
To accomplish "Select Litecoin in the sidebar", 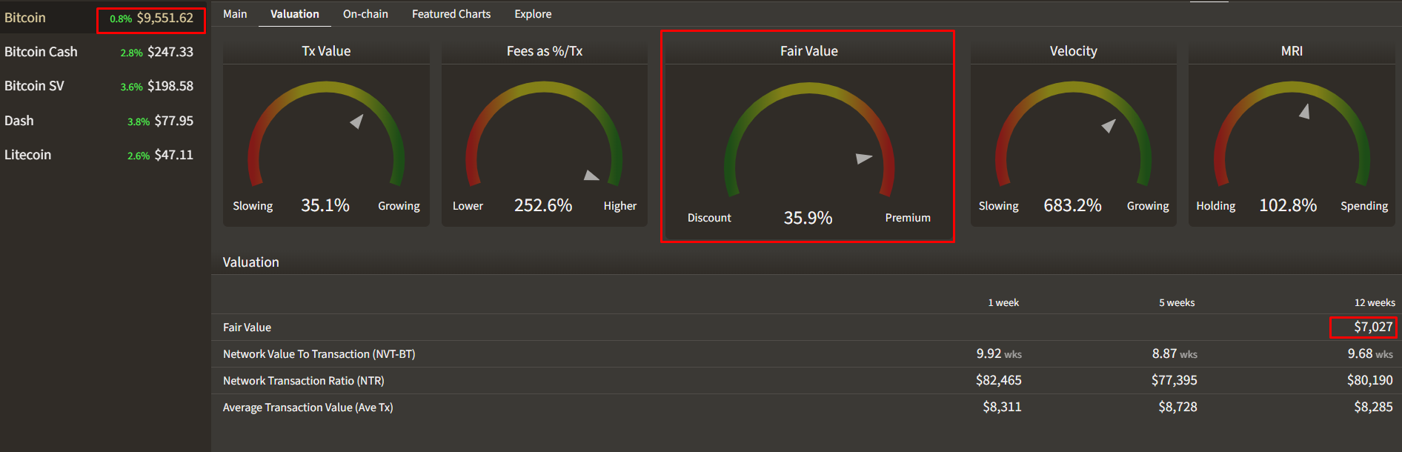I will (99, 155).
